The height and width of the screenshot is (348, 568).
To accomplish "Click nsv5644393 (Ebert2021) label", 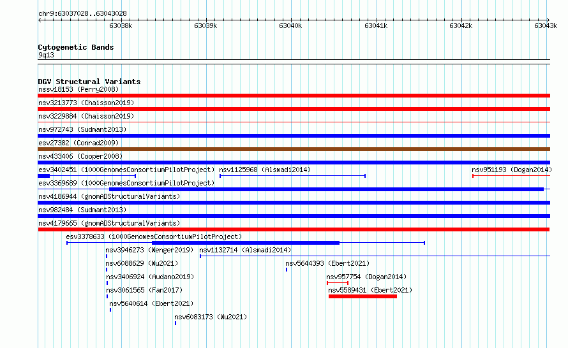I will [x=327, y=263].
